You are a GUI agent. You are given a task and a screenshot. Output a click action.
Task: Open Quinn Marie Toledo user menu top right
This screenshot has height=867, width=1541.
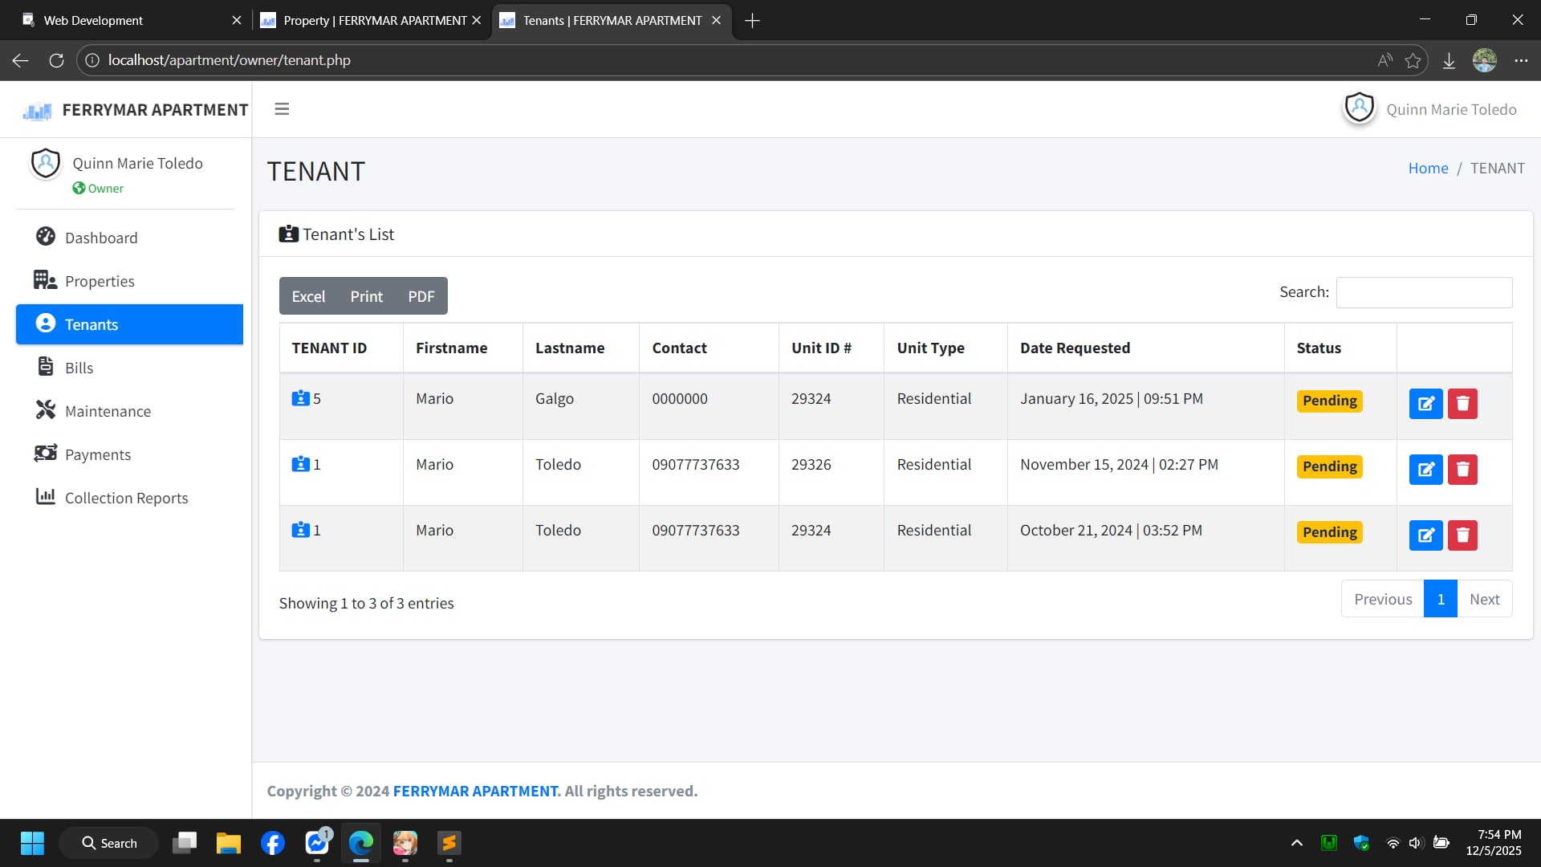coord(1431,109)
